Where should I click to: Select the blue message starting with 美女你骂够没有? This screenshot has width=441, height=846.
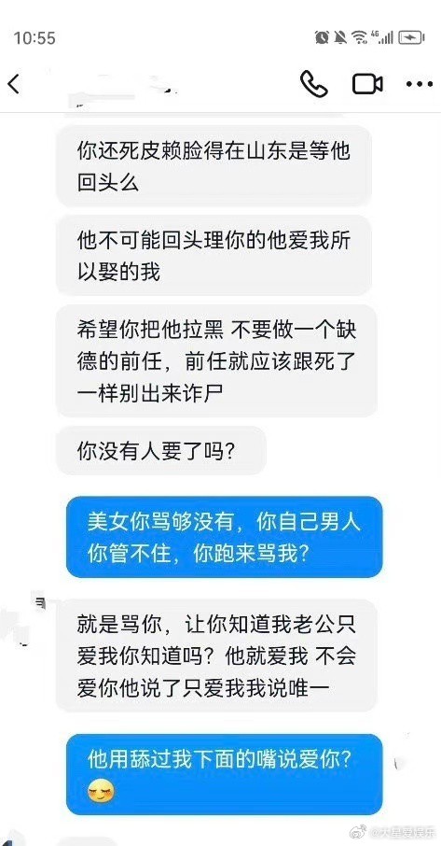(224, 537)
